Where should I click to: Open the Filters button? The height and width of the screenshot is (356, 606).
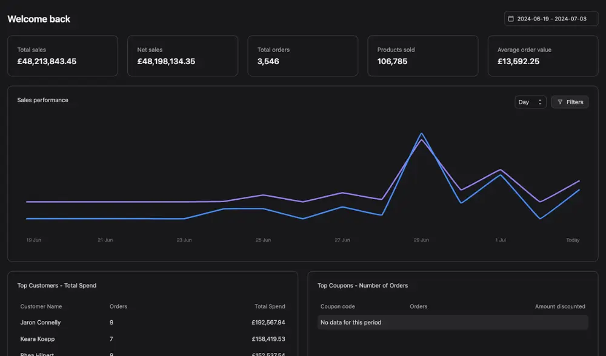[570, 102]
